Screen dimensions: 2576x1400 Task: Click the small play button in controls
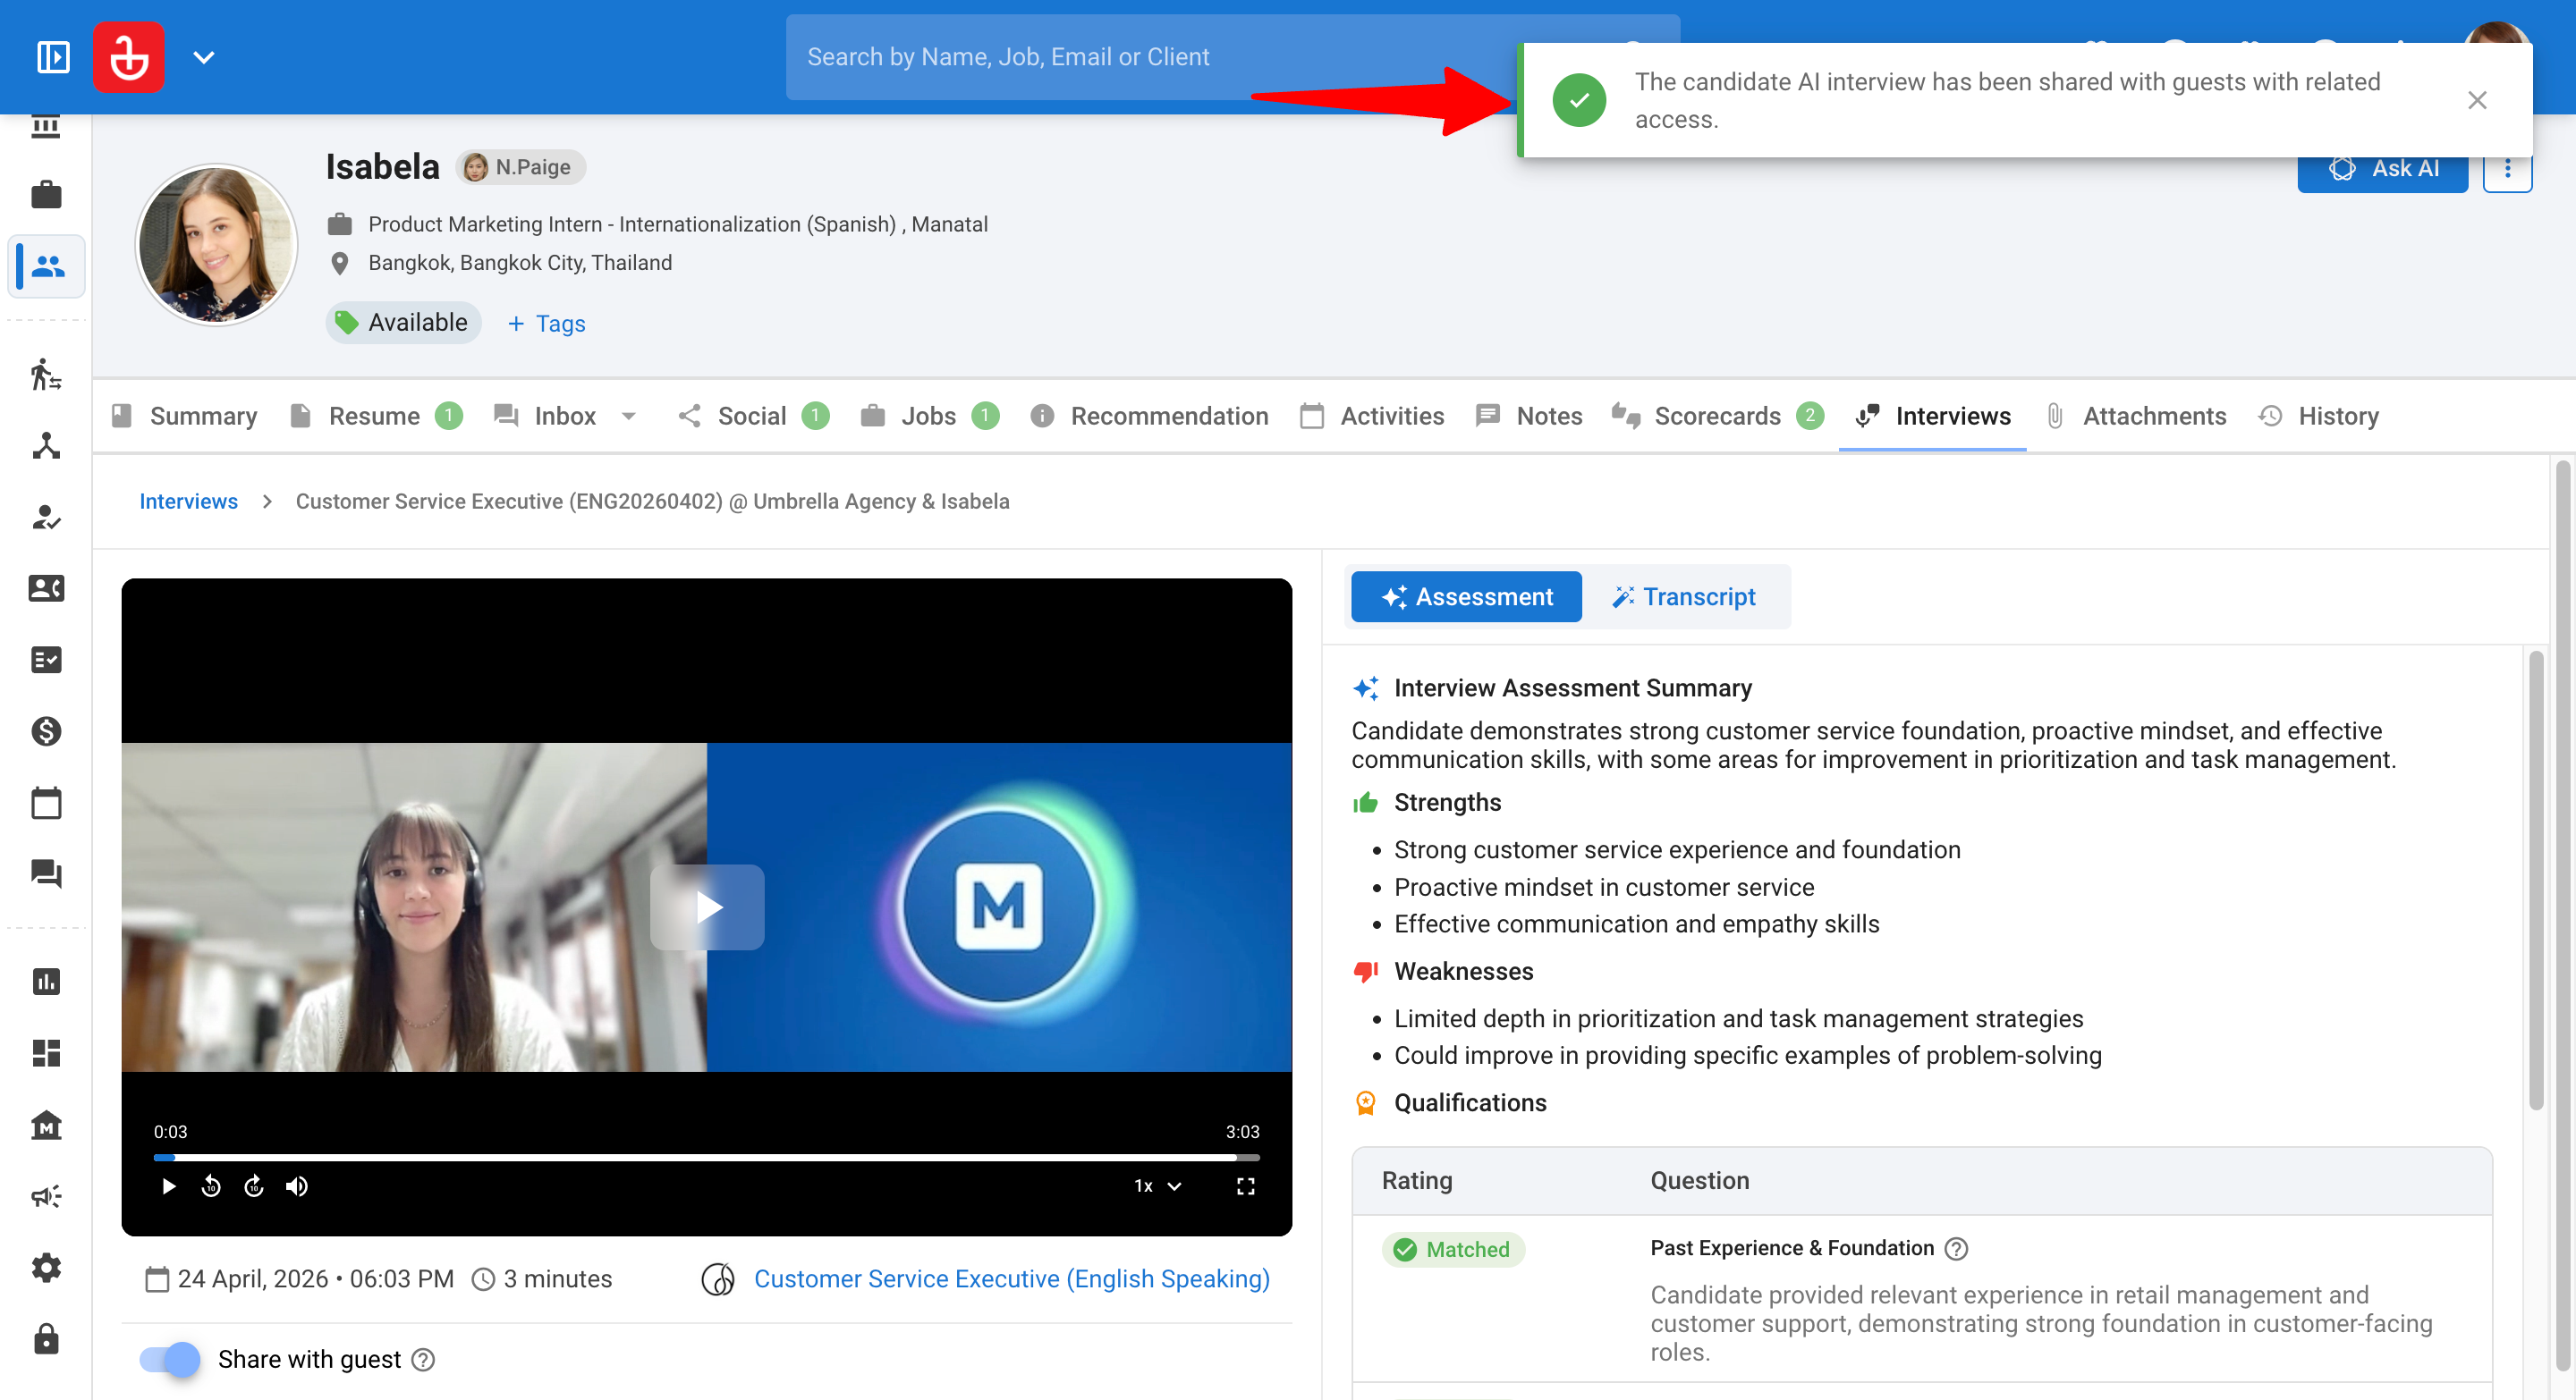(x=168, y=1186)
